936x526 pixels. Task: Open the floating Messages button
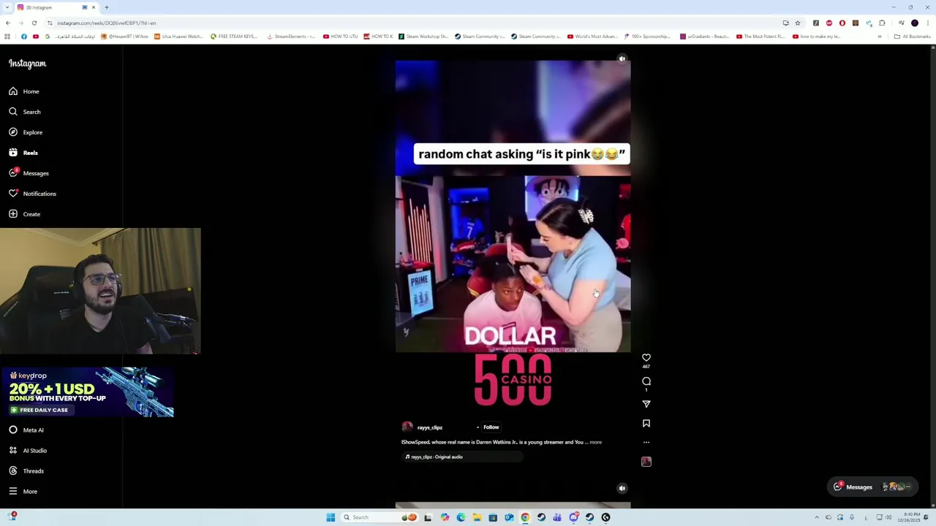coord(873,487)
